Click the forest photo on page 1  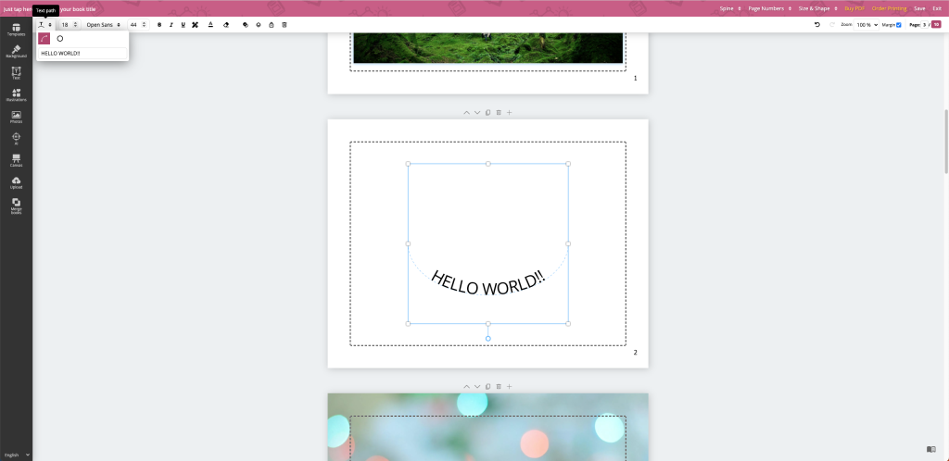pyautogui.click(x=487, y=48)
